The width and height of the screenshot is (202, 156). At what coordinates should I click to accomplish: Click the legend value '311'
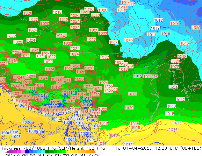(x=82, y=155)
